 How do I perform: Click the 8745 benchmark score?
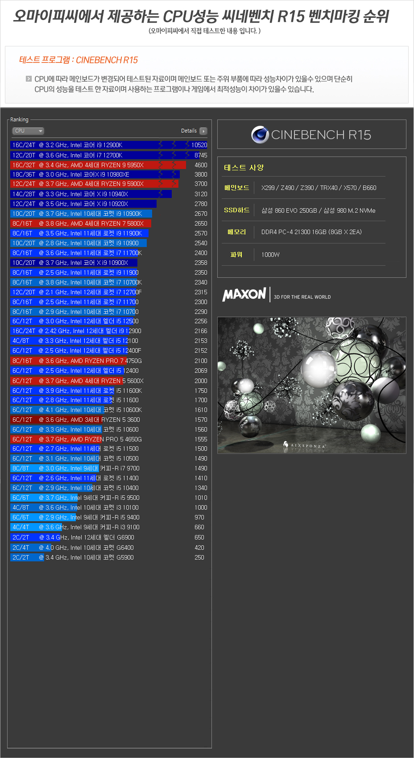click(201, 155)
